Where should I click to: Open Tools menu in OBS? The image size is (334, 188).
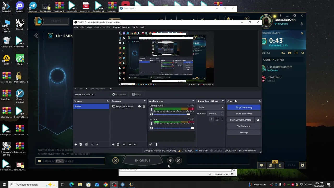(135, 27)
